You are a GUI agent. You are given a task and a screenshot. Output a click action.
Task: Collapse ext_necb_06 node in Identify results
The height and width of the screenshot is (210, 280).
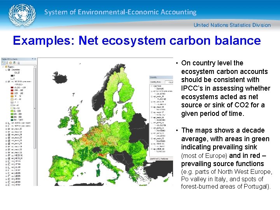[151, 117]
